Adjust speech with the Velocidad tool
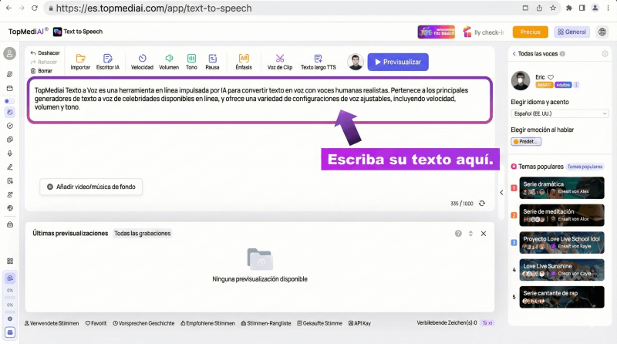Image resolution: width=617 pixels, height=344 pixels. [x=142, y=62]
